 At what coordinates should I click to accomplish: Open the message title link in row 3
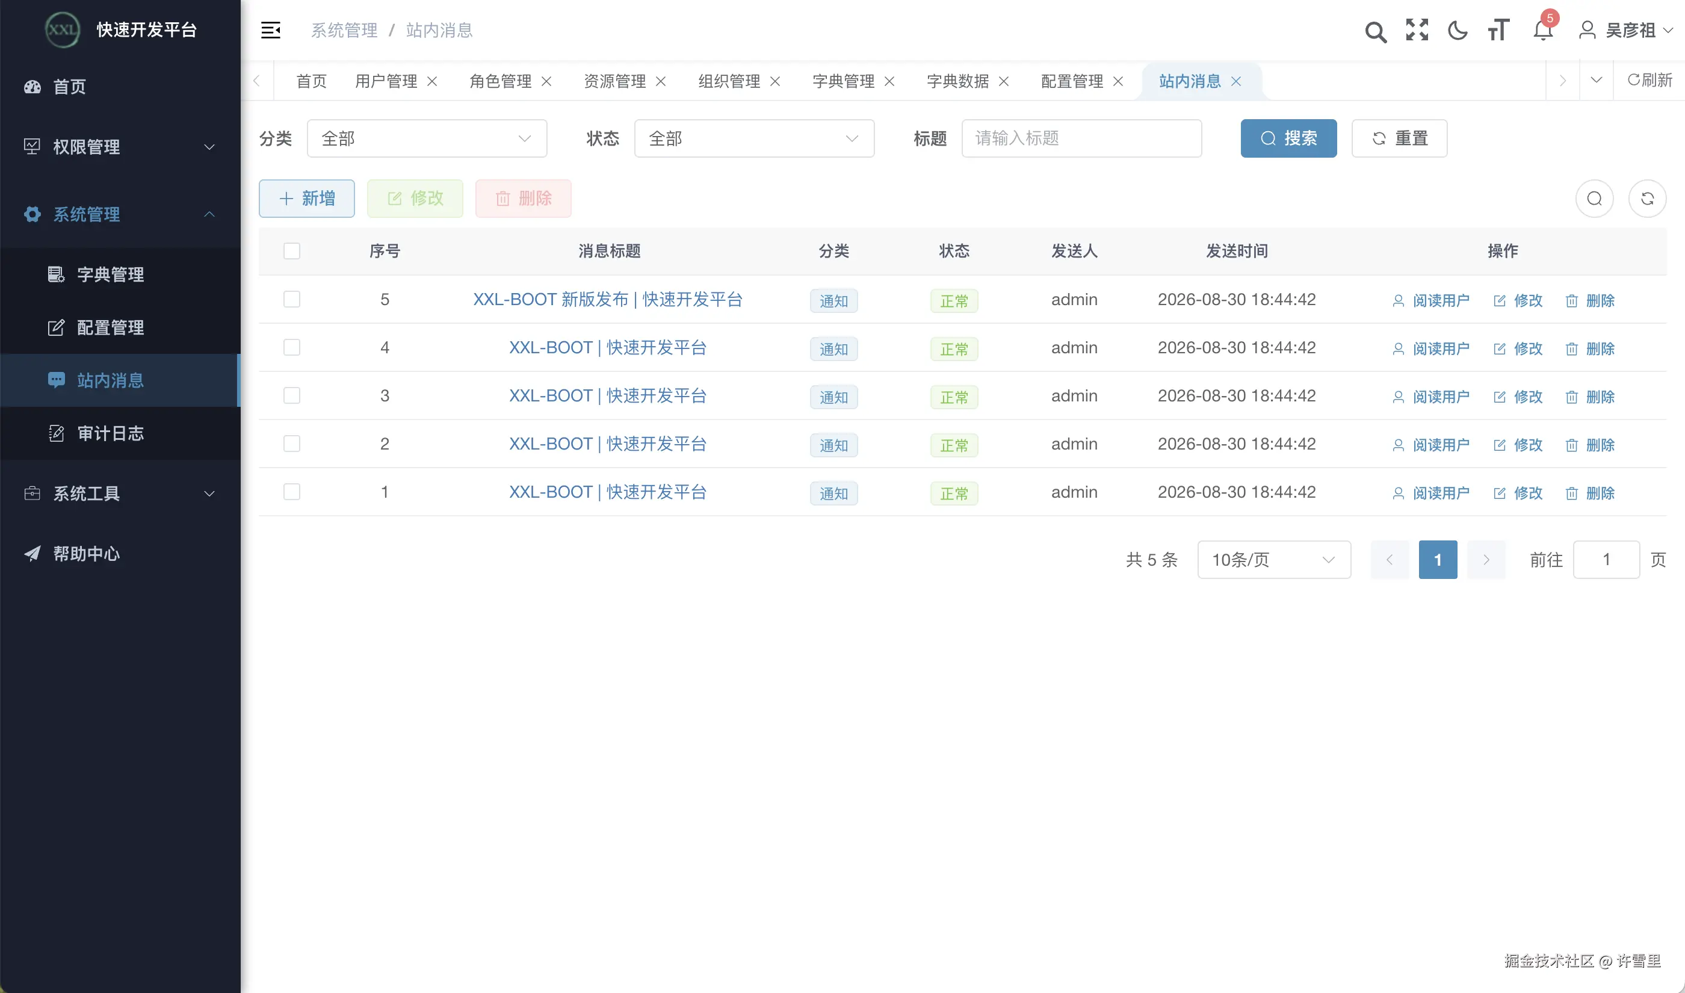tap(608, 395)
